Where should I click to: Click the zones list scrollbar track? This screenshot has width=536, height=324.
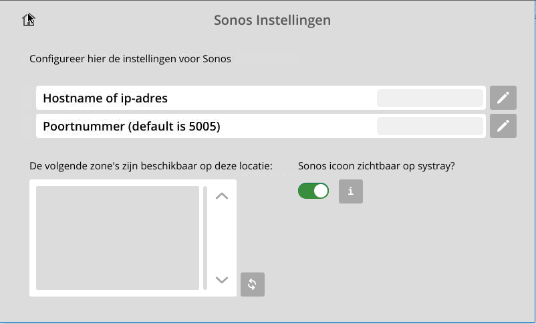[205, 238]
